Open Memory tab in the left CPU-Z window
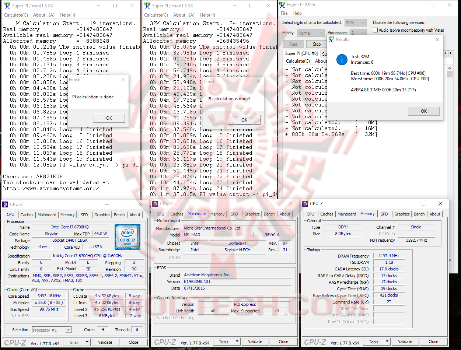This screenshot has height=350, width=461. coord(67,215)
